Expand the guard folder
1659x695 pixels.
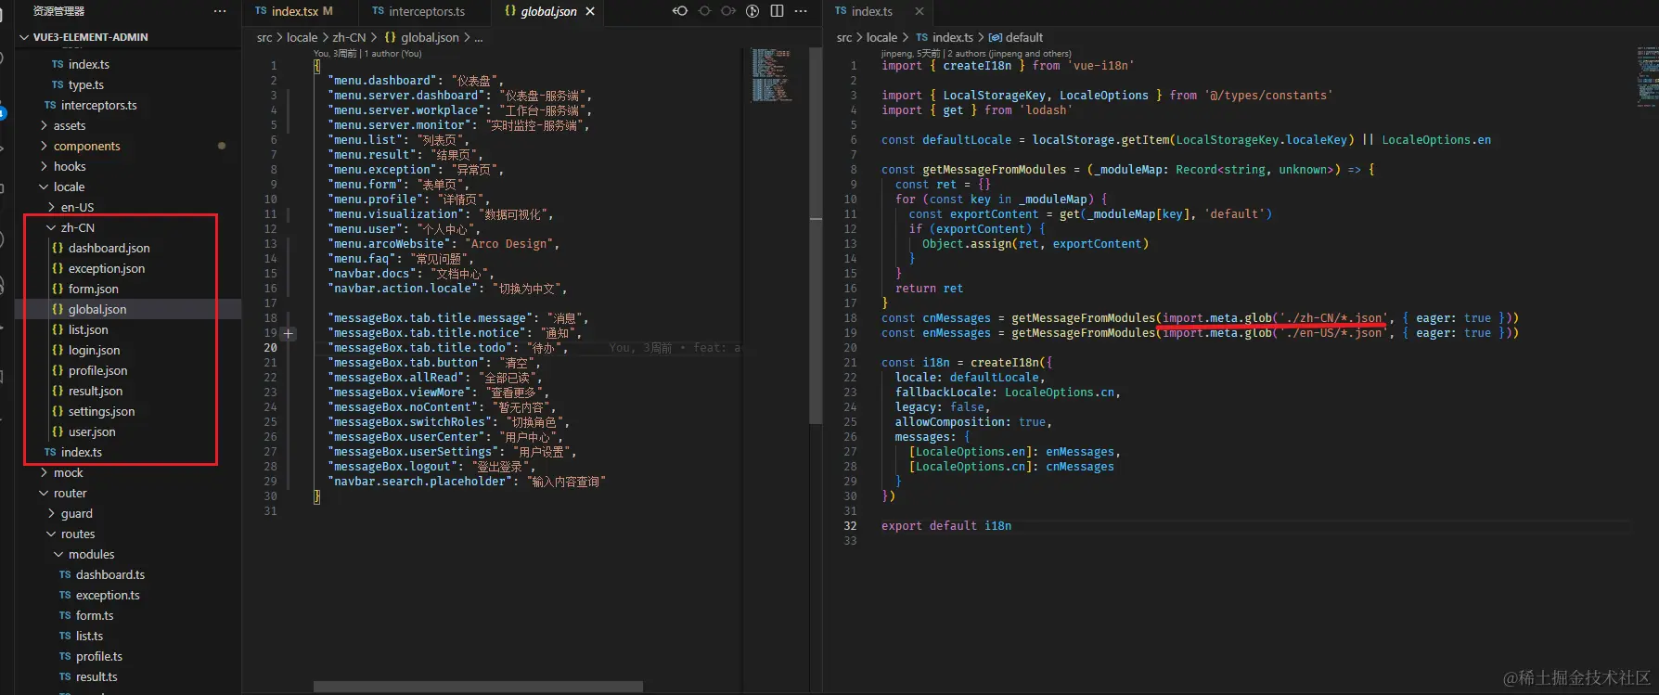[x=51, y=513]
